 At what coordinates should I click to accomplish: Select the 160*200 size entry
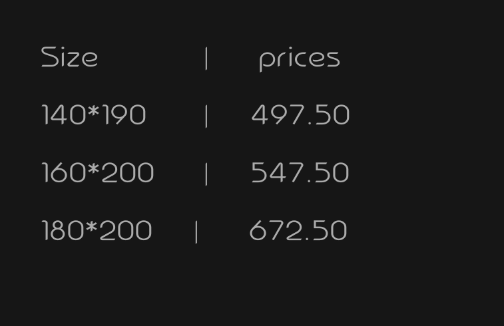98,174
